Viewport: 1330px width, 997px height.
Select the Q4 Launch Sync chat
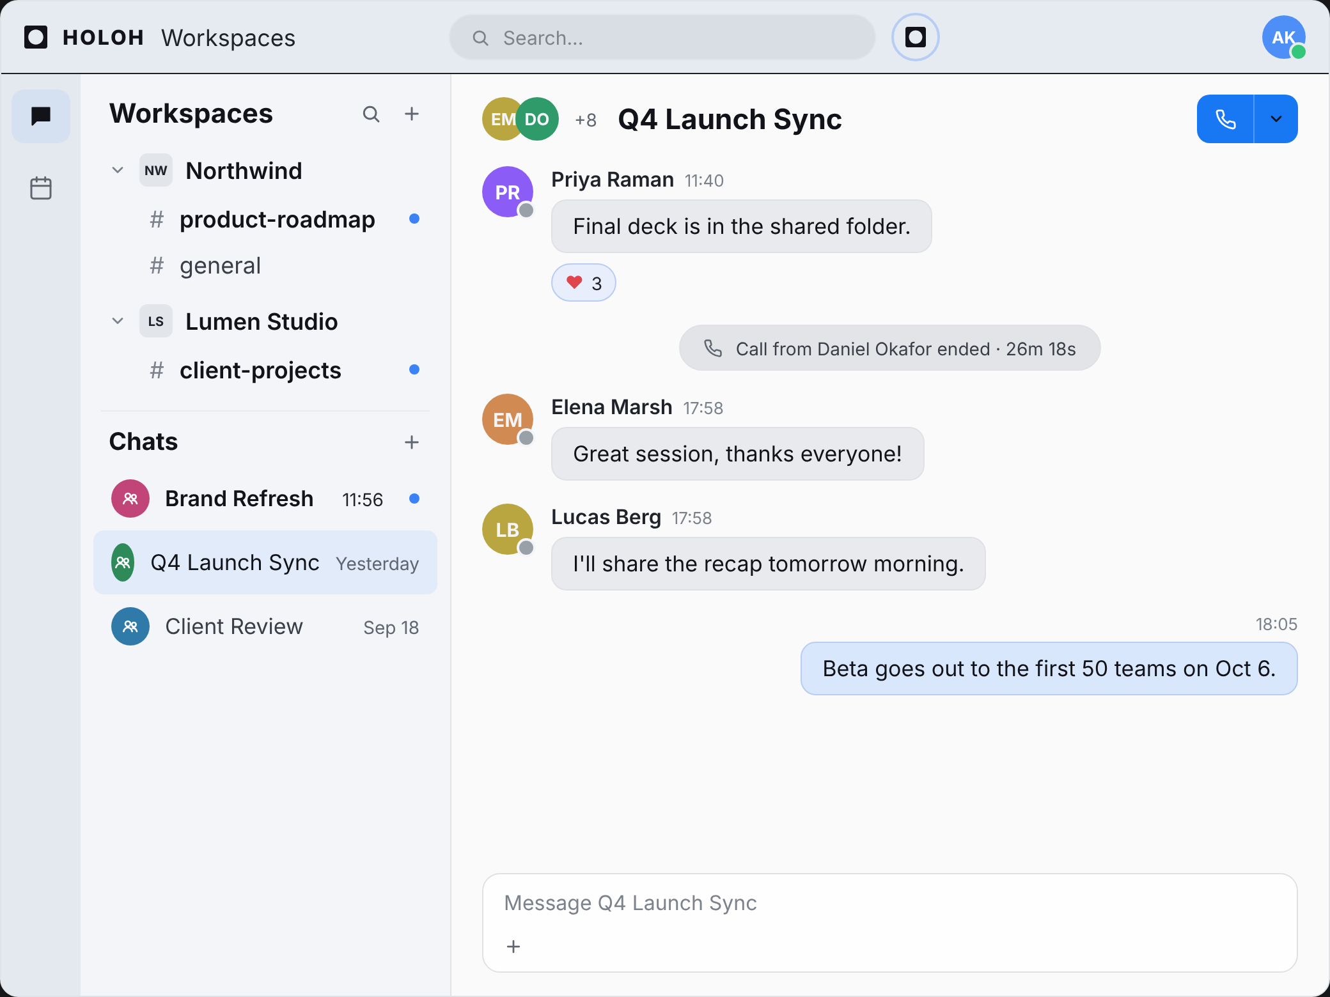265,562
